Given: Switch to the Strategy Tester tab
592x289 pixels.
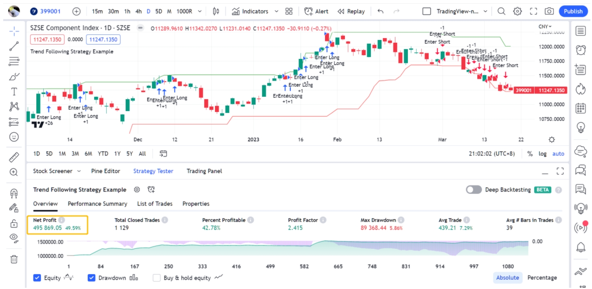Looking at the screenshot, I should (x=153, y=171).
